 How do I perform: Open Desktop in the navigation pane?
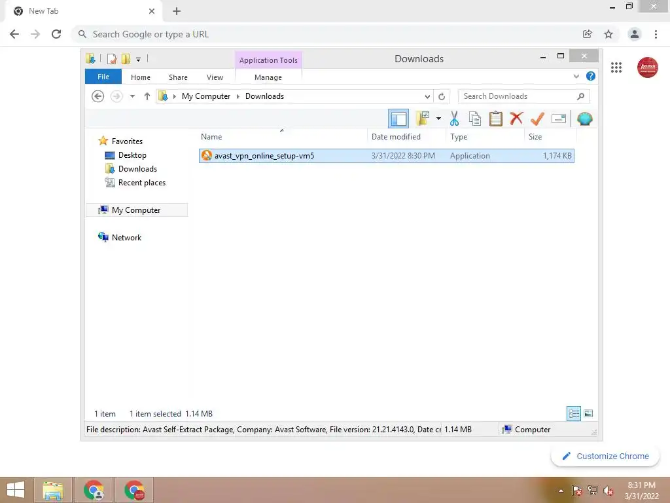[132, 155]
